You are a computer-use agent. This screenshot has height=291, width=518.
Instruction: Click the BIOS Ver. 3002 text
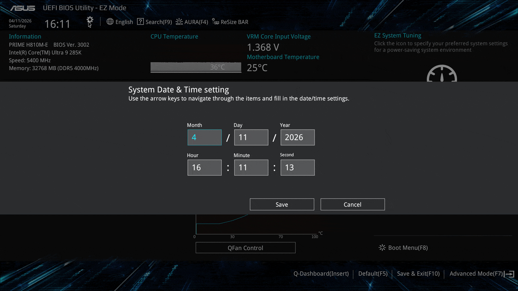(71, 45)
